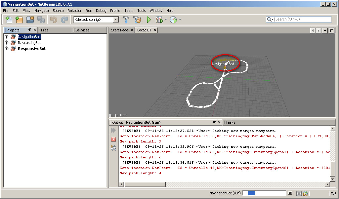Open the Profile menu
339x199 pixels.
[115, 11]
